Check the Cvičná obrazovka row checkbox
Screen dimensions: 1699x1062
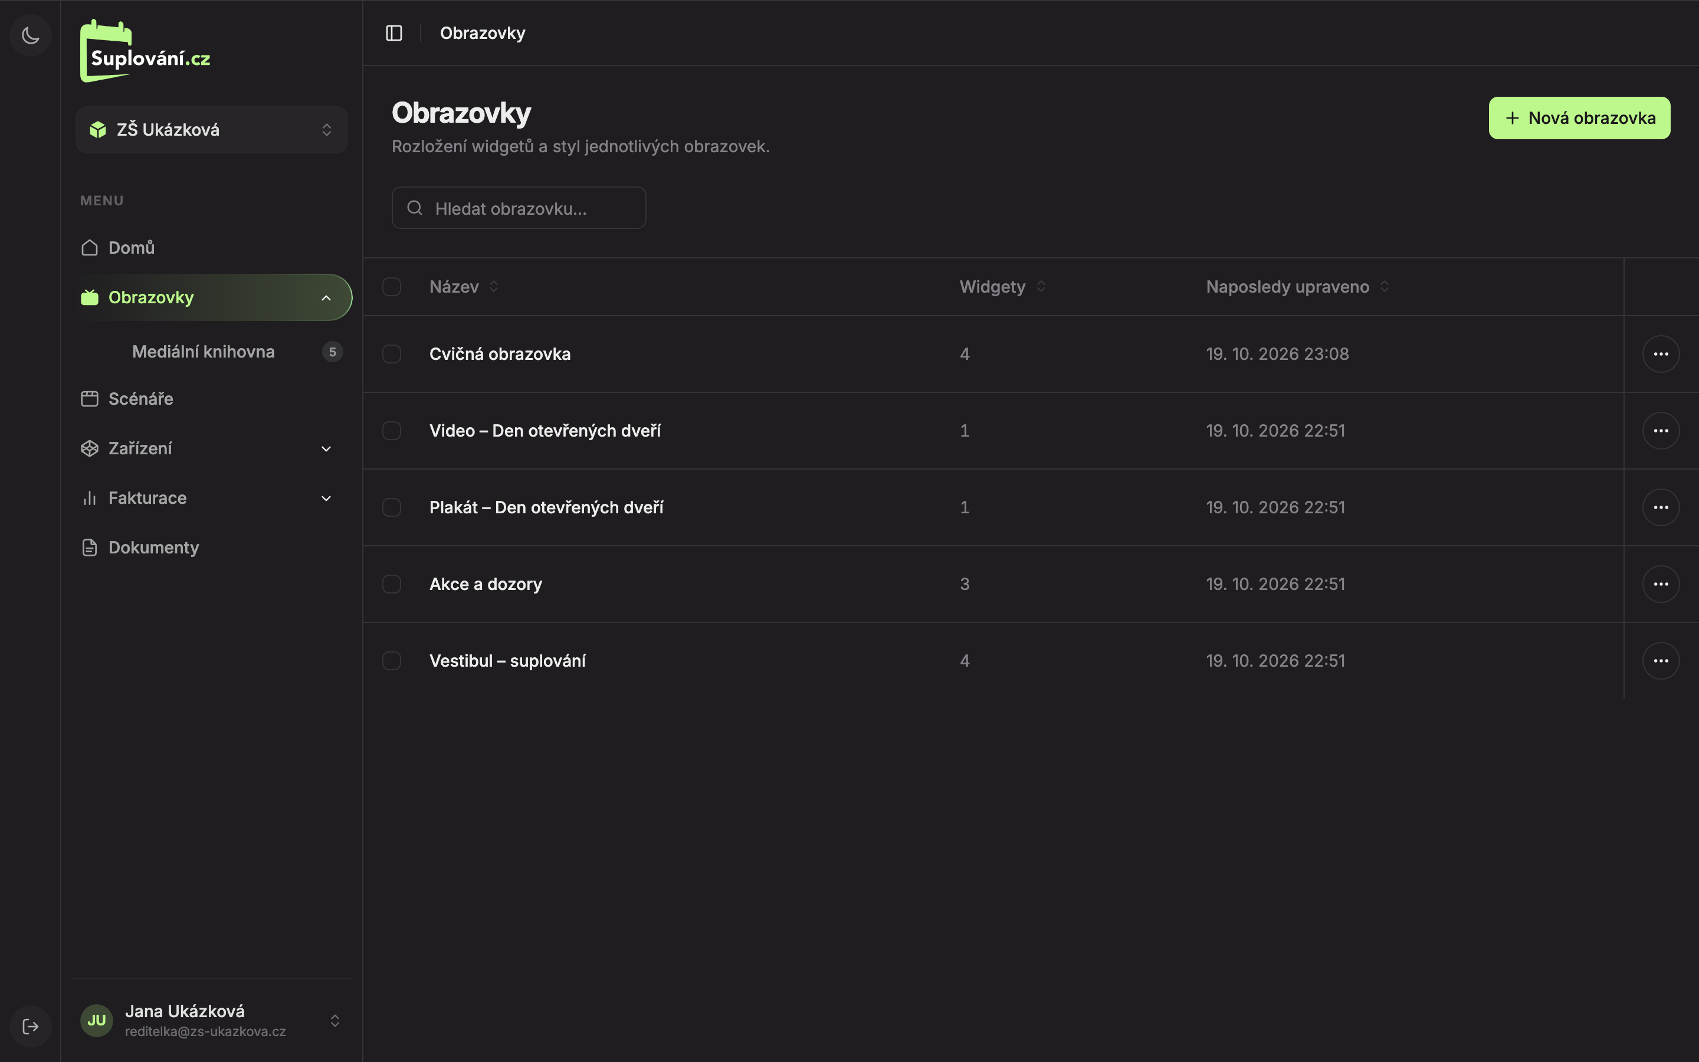[x=392, y=354]
